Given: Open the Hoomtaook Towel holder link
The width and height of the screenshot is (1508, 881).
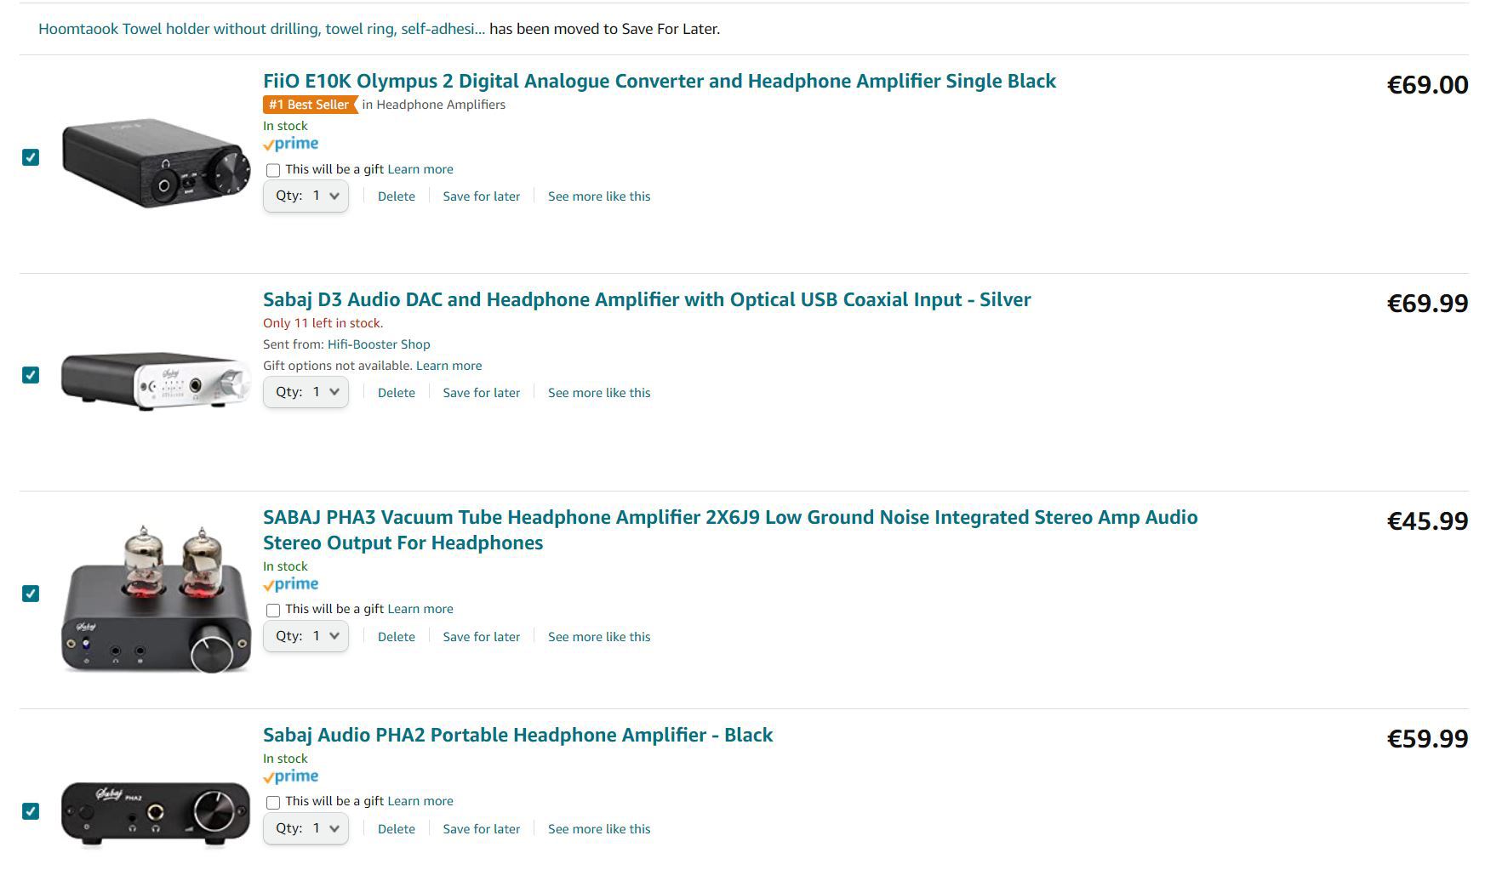Looking at the screenshot, I should point(261,29).
